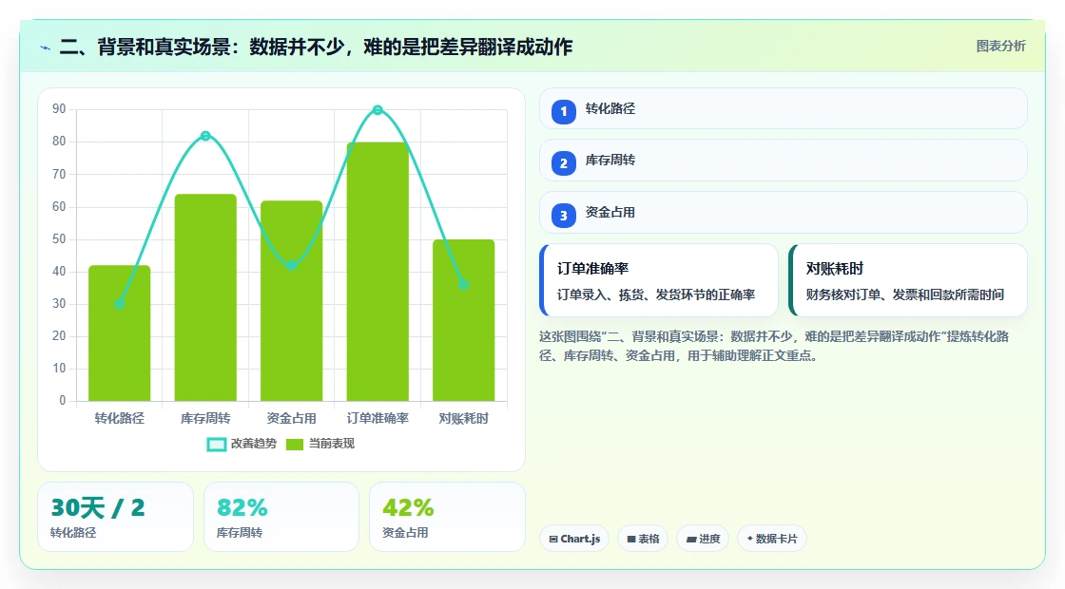Click the lightning icon beside the slide title
Image resolution: width=1065 pixels, height=589 pixels.
point(46,47)
